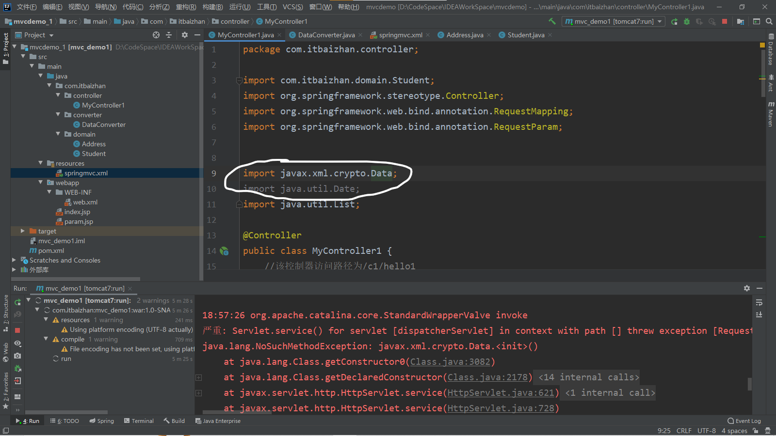Viewport: 776px width, 436px height.
Task: Click the attach debugger bug icon in the Run panel
Action: pyautogui.click(x=18, y=368)
